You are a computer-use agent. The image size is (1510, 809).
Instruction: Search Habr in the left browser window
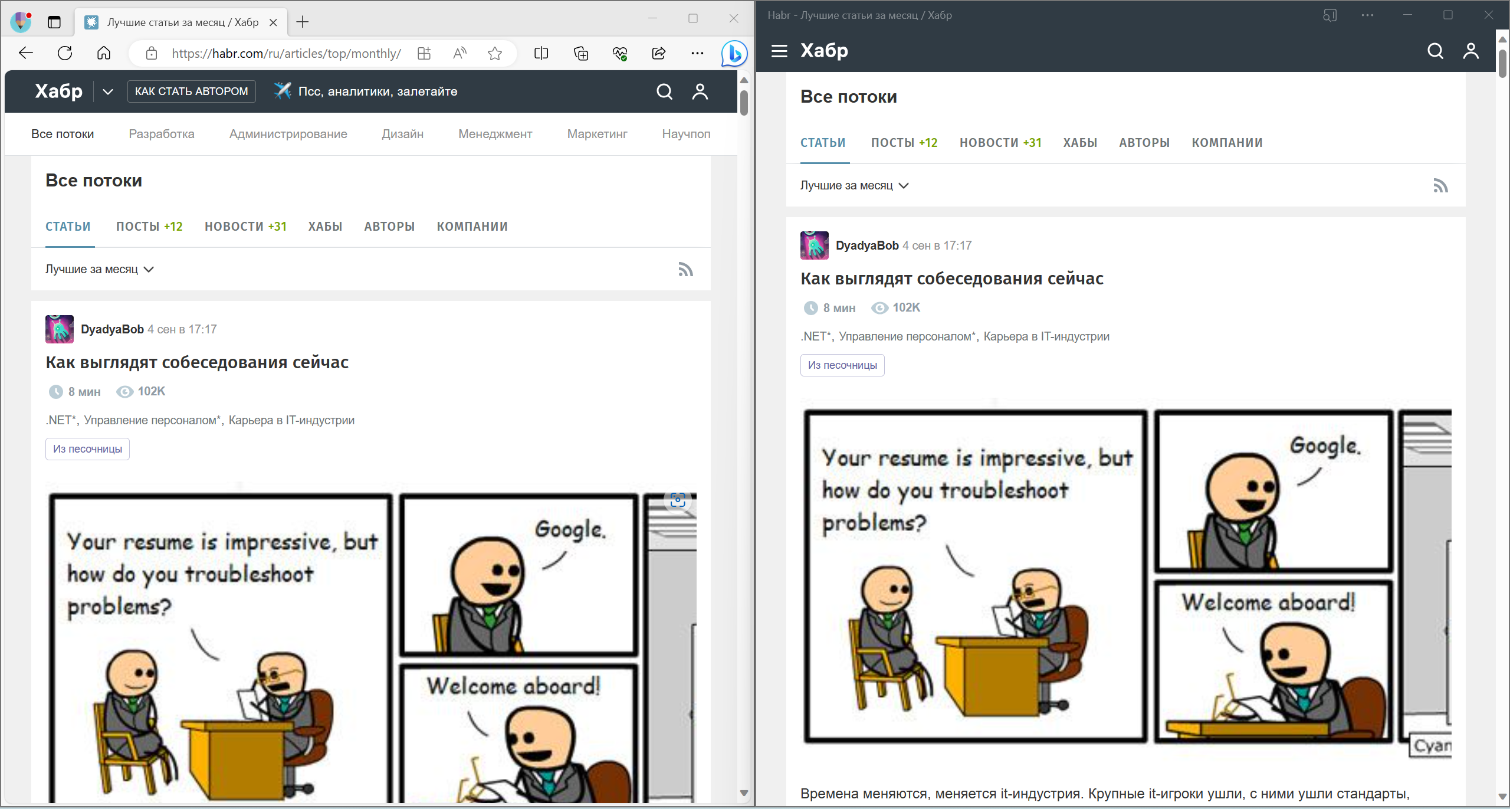pos(665,91)
